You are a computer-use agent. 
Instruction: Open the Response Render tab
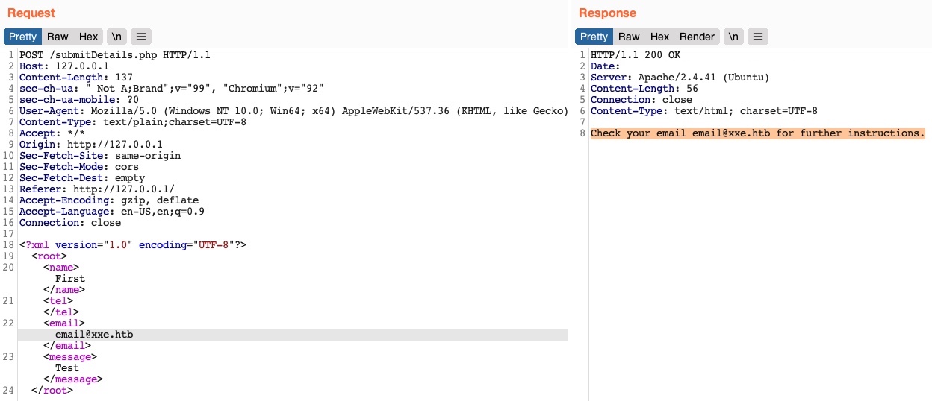(697, 37)
